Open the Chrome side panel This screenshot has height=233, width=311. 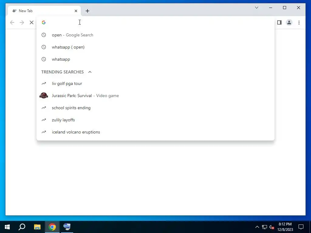[279, 22]
